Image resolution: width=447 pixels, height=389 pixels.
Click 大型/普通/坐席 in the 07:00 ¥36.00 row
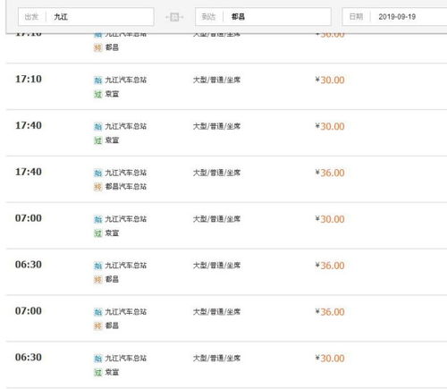(x=216, y=312)
